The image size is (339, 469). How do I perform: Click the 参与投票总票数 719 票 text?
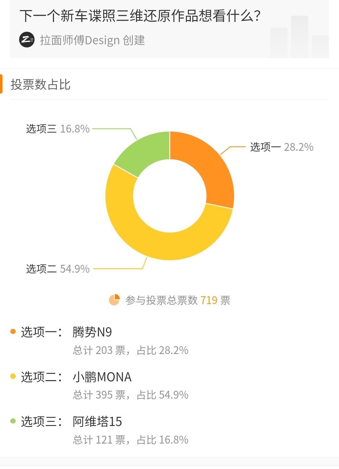(x=178, y=300)
